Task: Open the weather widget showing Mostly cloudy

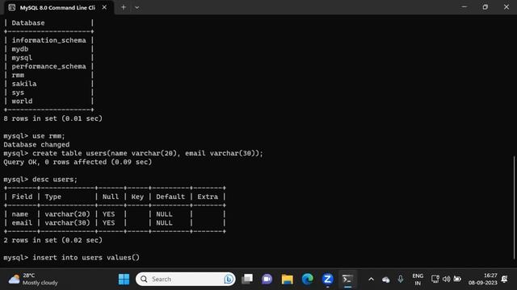Action: [x=33, y=280]
